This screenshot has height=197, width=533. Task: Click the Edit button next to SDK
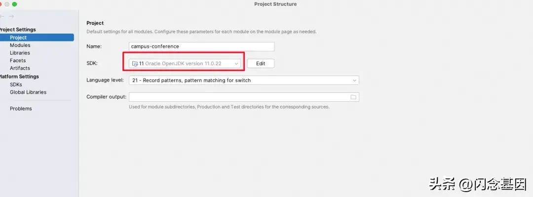[x=261, y=64]
